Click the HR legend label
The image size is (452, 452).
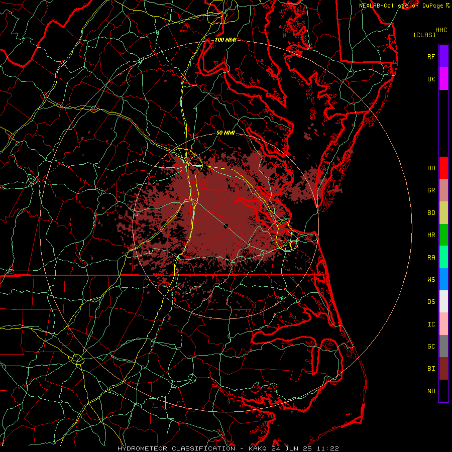(431, 235)
